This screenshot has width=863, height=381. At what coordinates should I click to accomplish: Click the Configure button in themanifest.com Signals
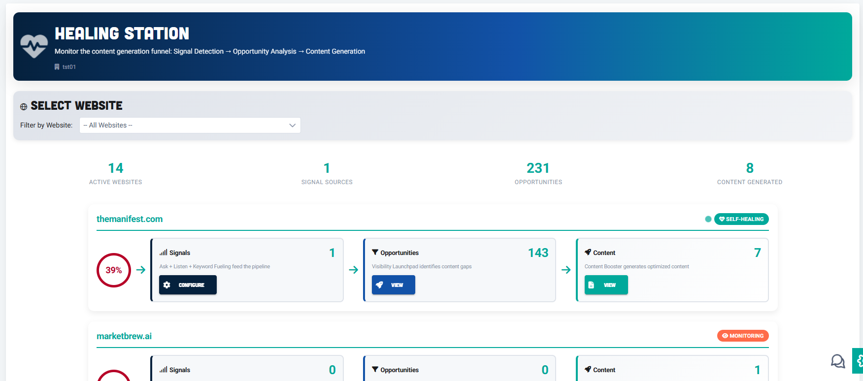[x=188, y=285]
